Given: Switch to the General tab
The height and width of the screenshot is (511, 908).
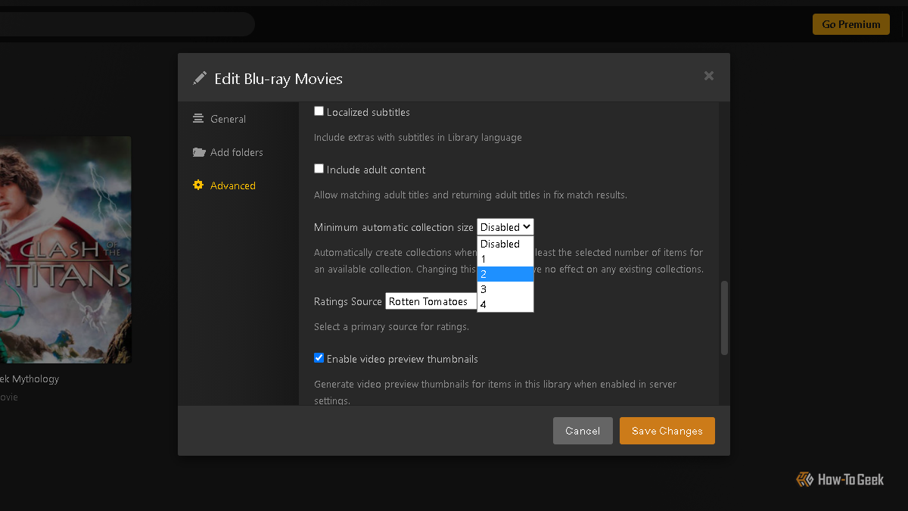Looking at the screenshot, I should (x=228, y=119).
